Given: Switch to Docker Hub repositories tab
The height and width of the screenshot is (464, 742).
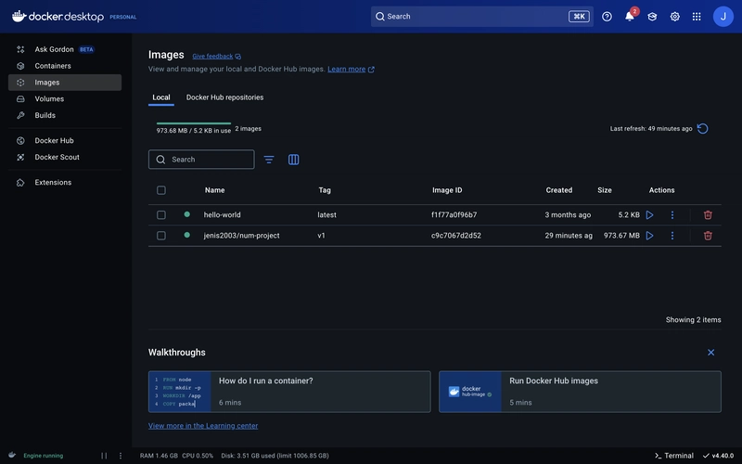Looking at the screenshot, I should coord(224,97).
